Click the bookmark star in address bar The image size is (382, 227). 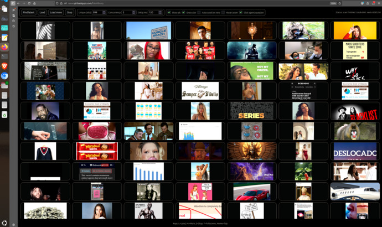tap(339, 3)
